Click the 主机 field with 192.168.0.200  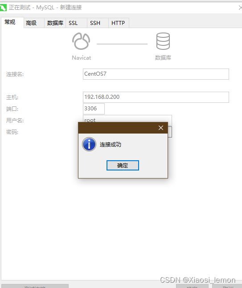point(156,97)
